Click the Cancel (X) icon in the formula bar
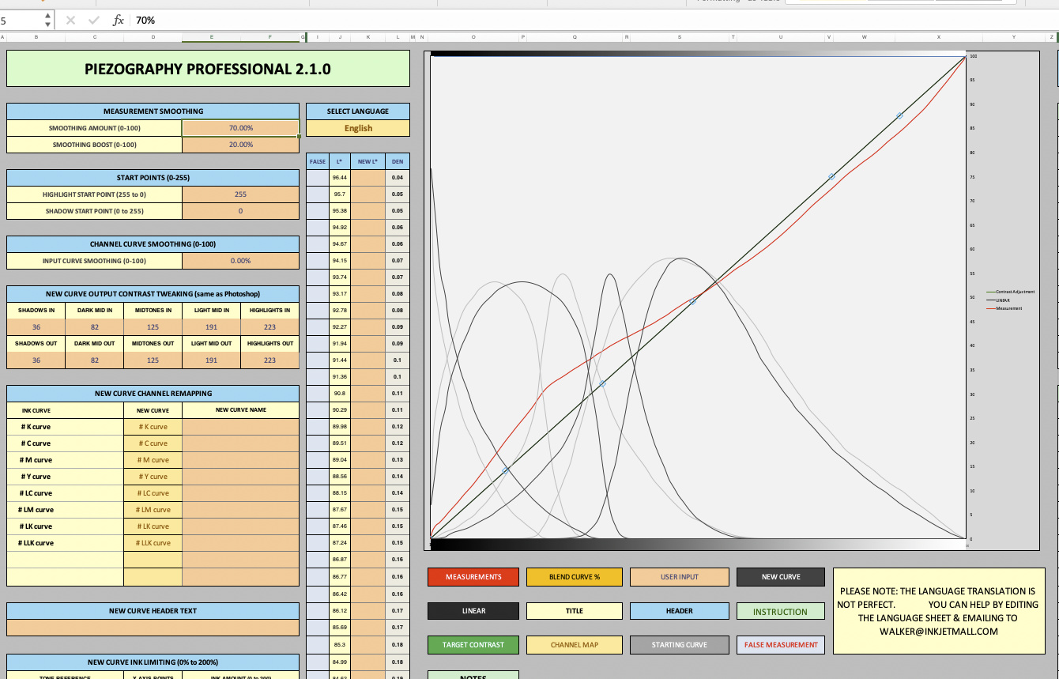This screenshot has width=1059, height=679. pos(71,20)
